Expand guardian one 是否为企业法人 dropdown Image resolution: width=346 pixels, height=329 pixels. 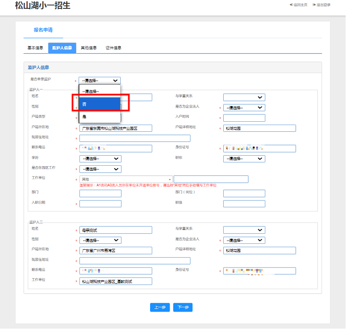click(244, 108)
